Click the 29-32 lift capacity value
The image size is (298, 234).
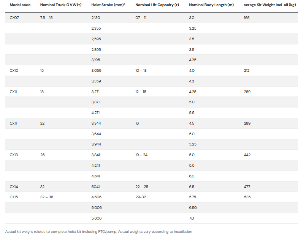141,197
